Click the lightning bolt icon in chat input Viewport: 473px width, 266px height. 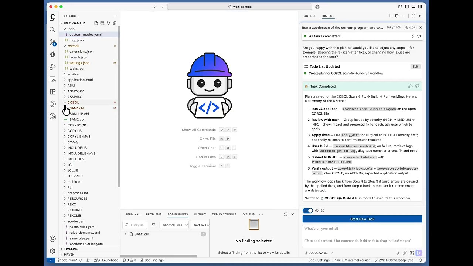[398, 253]
